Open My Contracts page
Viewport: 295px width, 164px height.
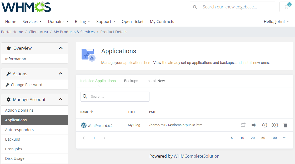pos(162,22)
